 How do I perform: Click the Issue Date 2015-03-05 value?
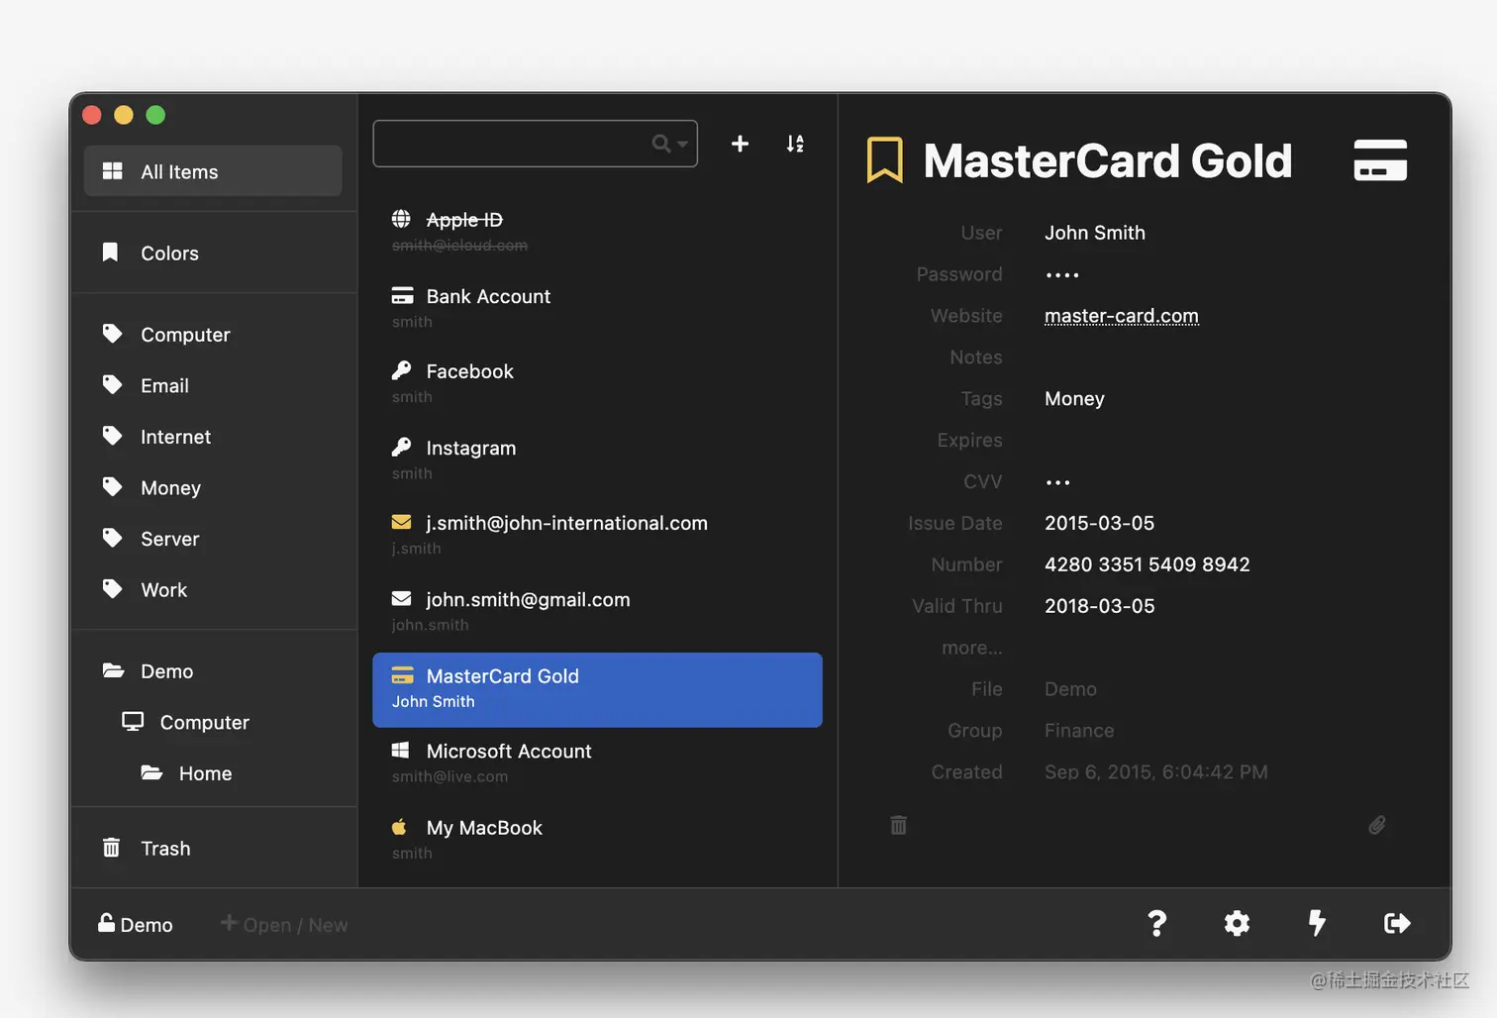point(1099,523)
